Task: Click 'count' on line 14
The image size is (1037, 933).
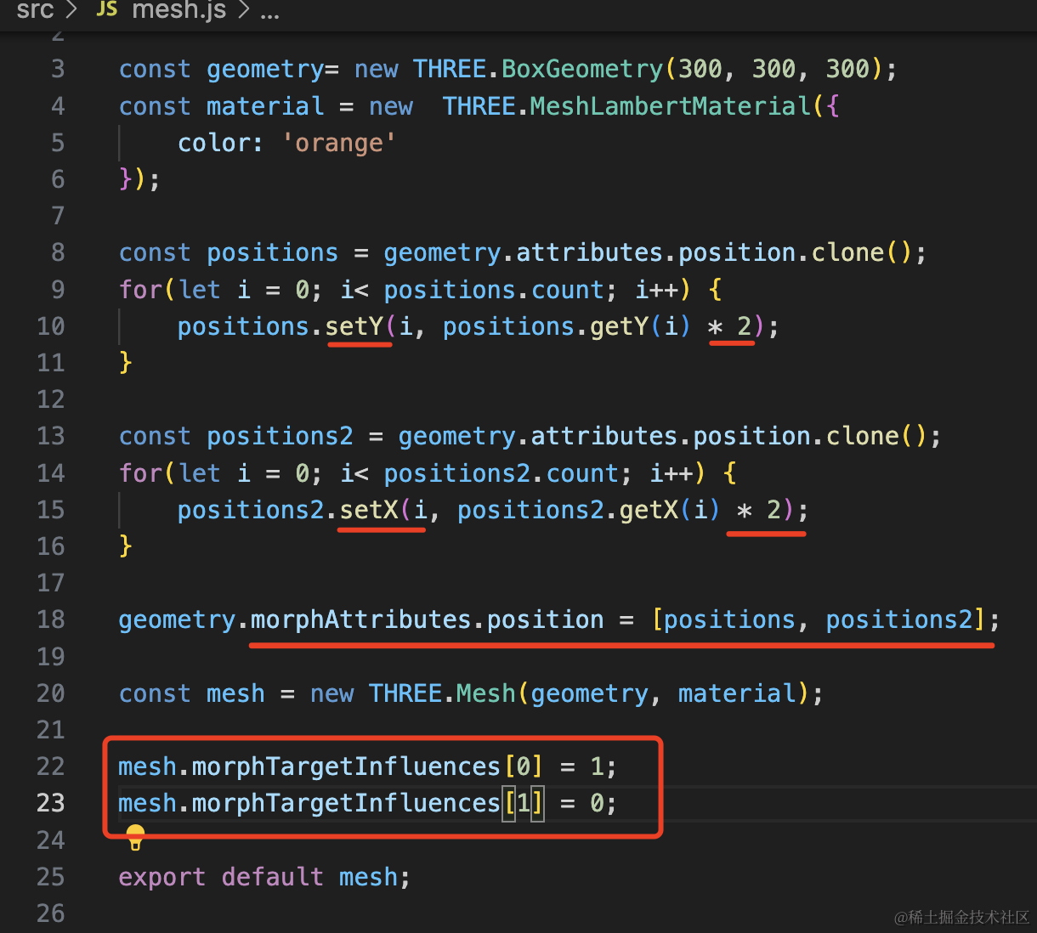Action: tap(582, 473)
